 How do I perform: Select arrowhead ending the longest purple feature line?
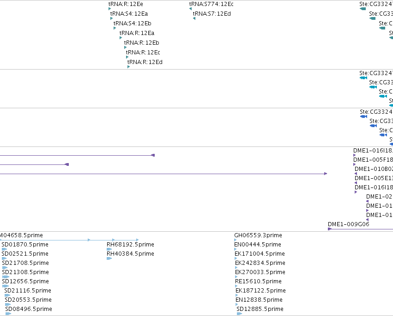tap(326, 174)
